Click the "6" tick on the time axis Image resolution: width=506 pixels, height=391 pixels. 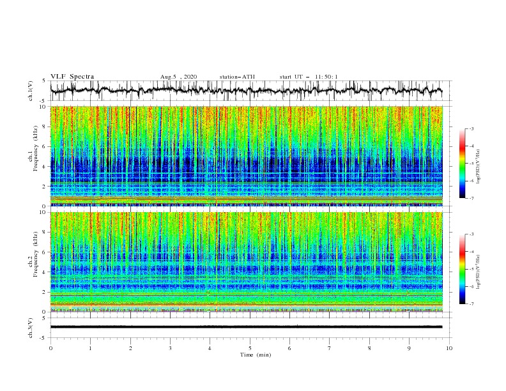click(289, 348)
